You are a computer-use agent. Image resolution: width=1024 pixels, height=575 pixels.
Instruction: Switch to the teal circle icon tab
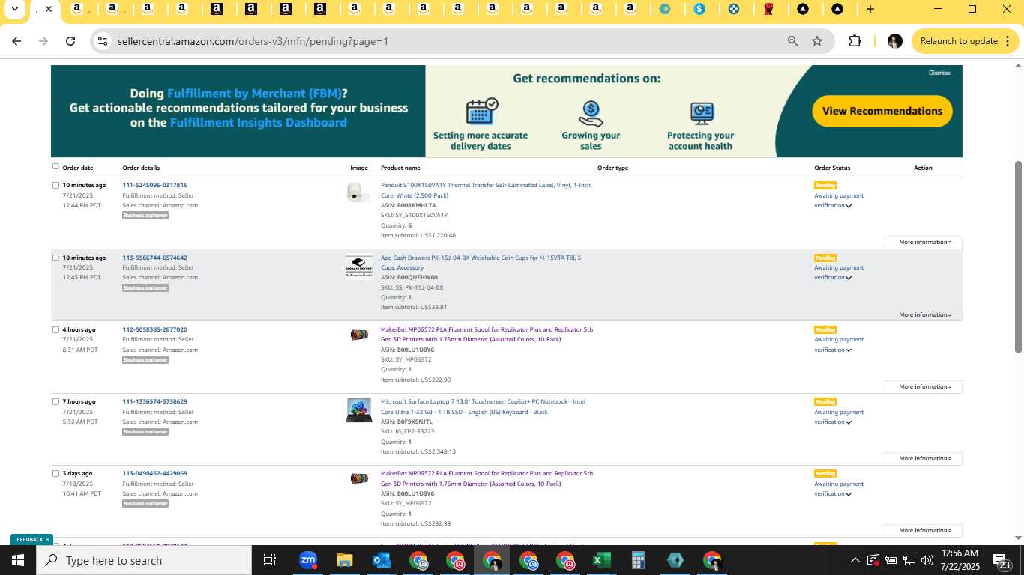coord(665,9)
